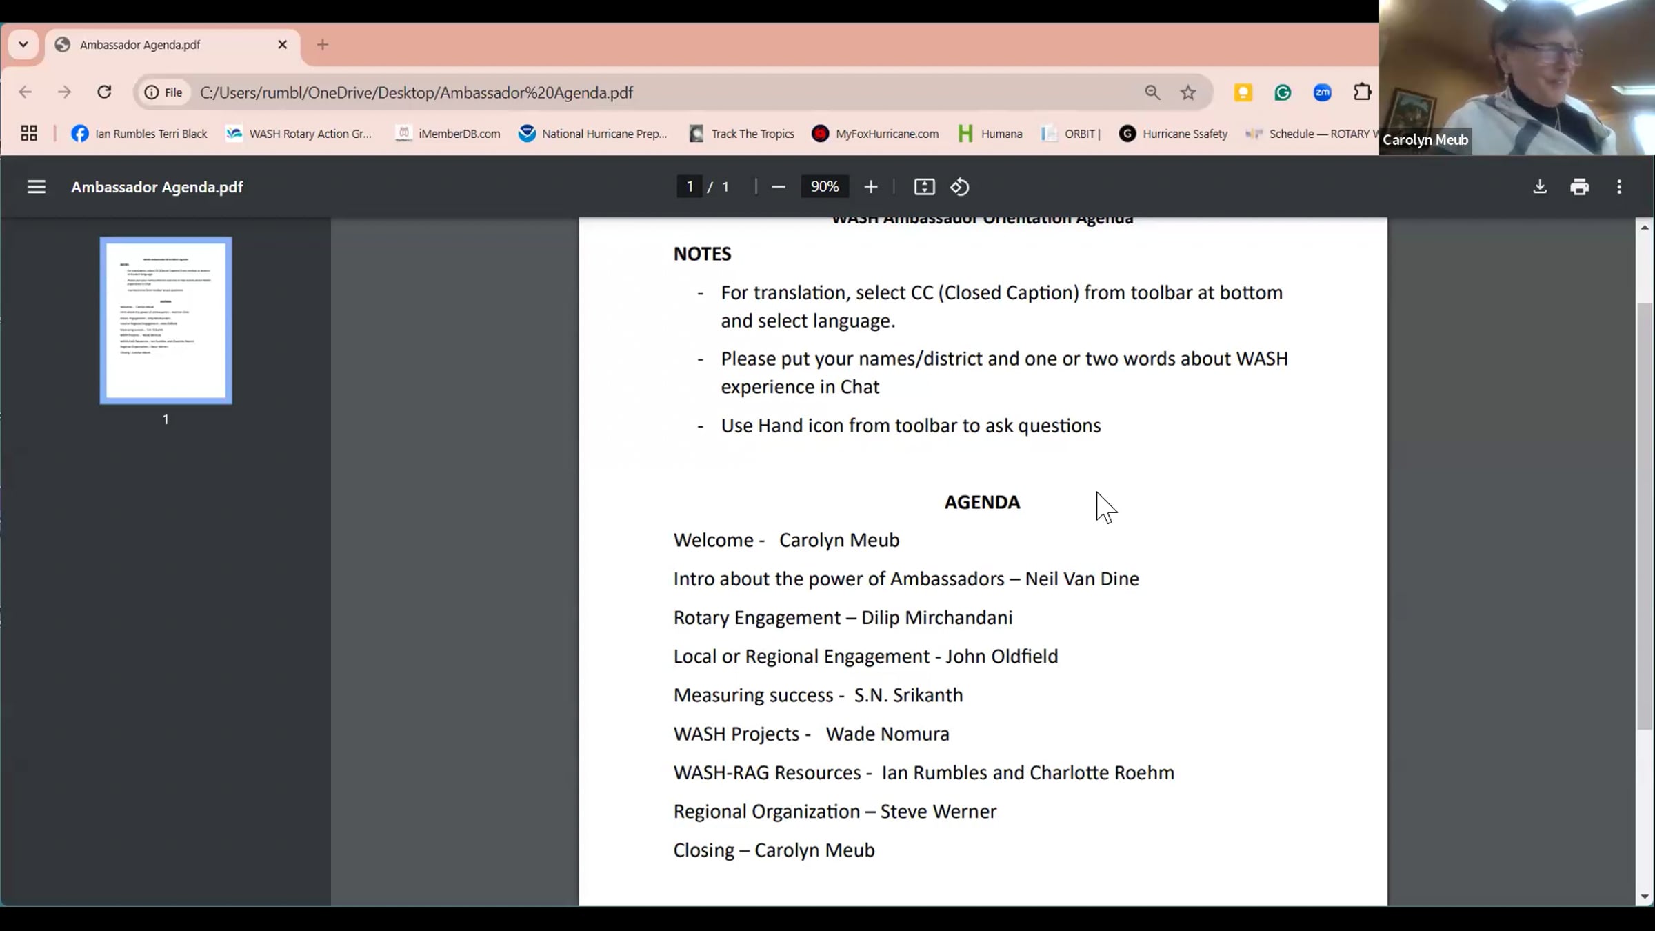Open the tab search dropdown arrow
The image size is (1655, 931).
tap(23, 45)
